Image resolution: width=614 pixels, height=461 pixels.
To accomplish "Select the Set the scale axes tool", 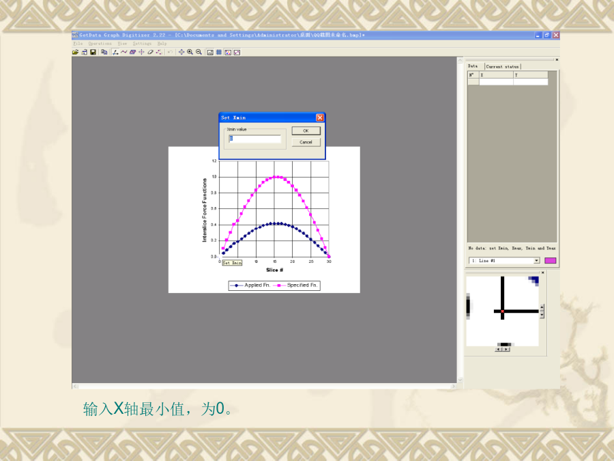I will [115, 52].
